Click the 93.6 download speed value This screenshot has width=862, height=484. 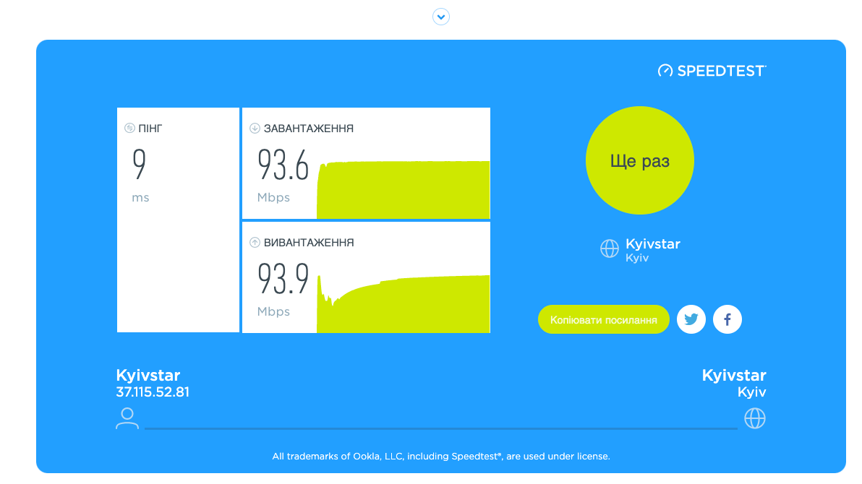[x=283, y=165]
